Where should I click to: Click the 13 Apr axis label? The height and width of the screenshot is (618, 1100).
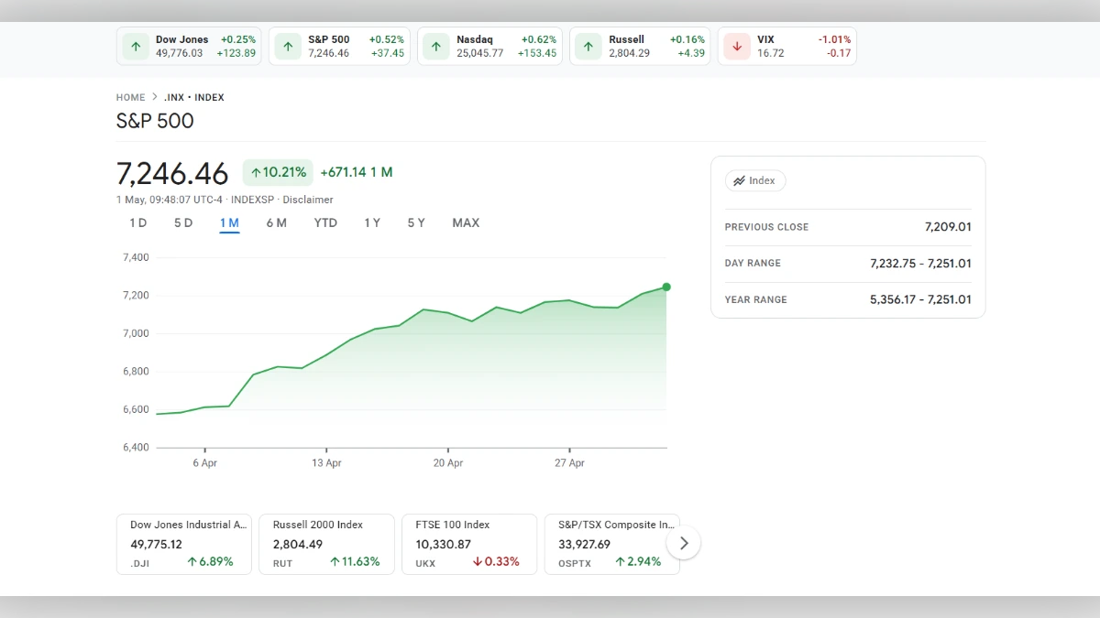326,463
